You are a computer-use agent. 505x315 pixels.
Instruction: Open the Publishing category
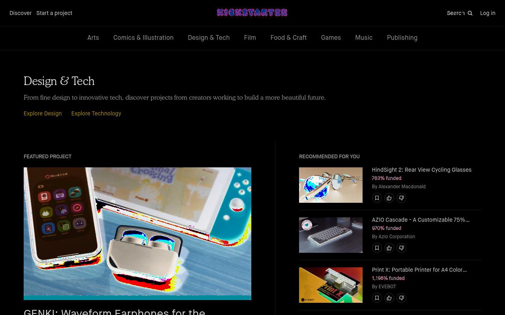tap(402, 38)
